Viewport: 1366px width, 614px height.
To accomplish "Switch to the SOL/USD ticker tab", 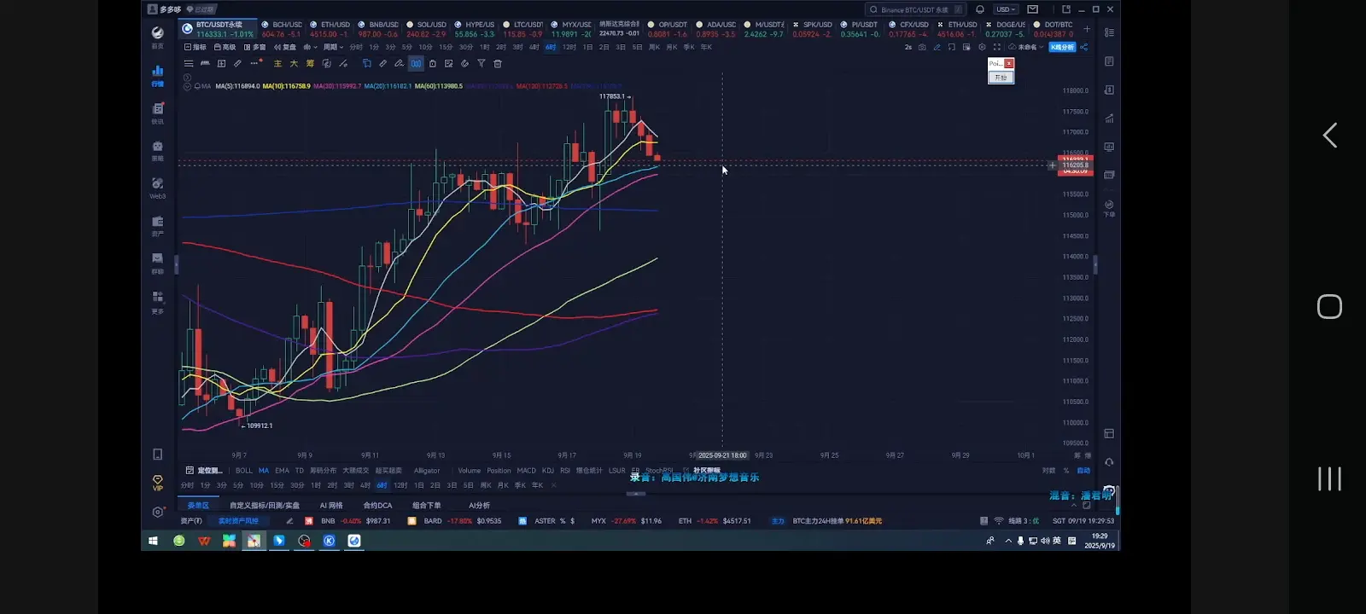I will click(426, 29).
